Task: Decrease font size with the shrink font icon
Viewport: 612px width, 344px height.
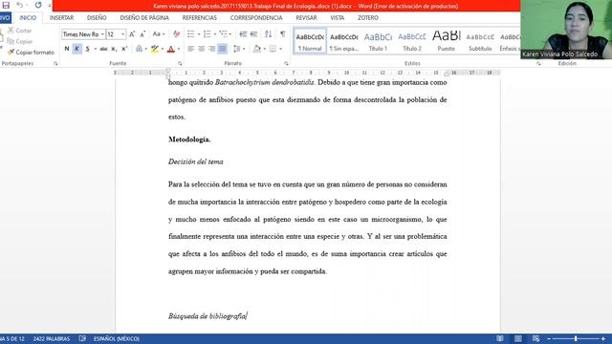Action: 142,34
